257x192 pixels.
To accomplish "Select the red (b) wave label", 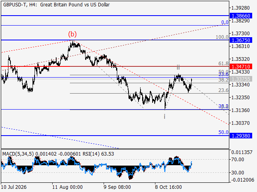I will click(72, 34).
